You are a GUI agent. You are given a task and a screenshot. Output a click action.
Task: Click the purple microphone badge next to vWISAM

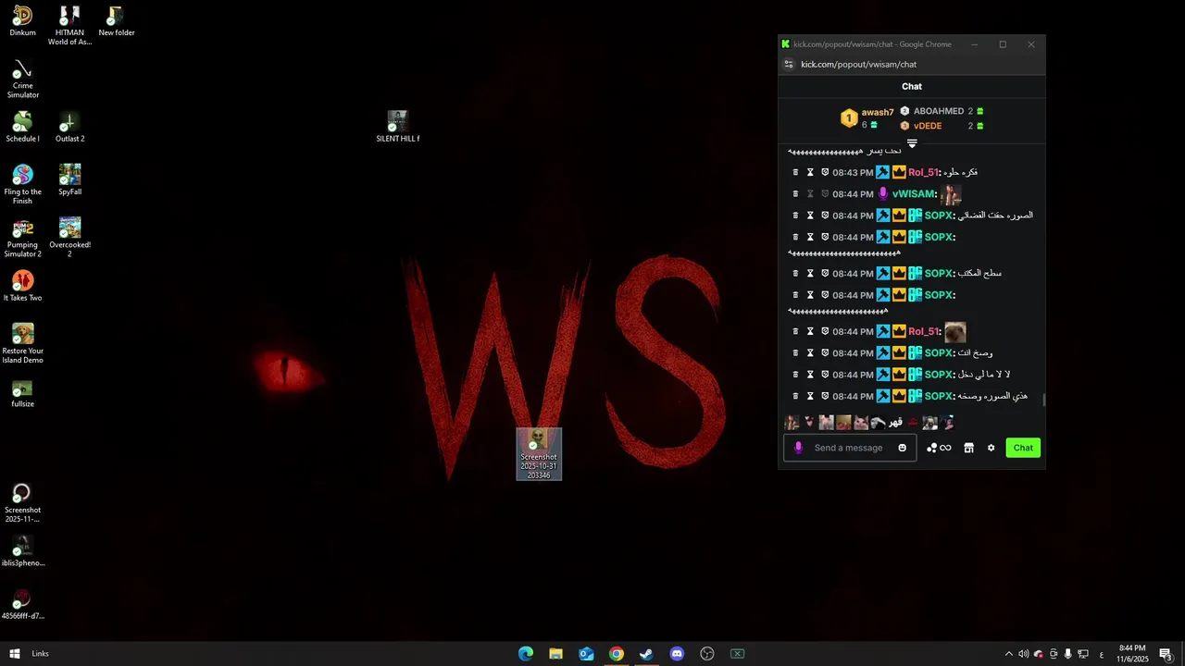pos(883,194)
